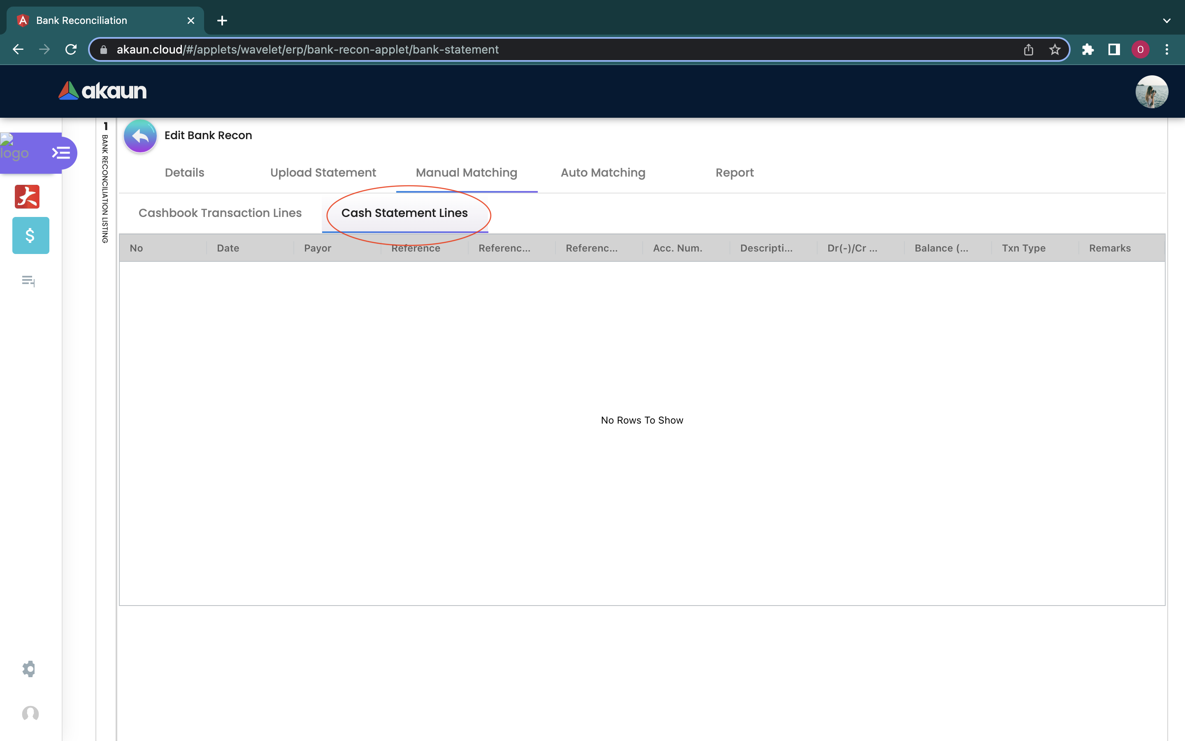Viewport: 1185px width, 741px height.
Task: Select Cashbook Transaction Lines sub-tab
Action: 220,213
